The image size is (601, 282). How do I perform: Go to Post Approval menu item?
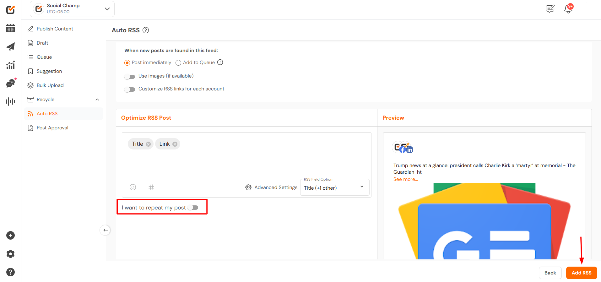(x=52, y=128)
